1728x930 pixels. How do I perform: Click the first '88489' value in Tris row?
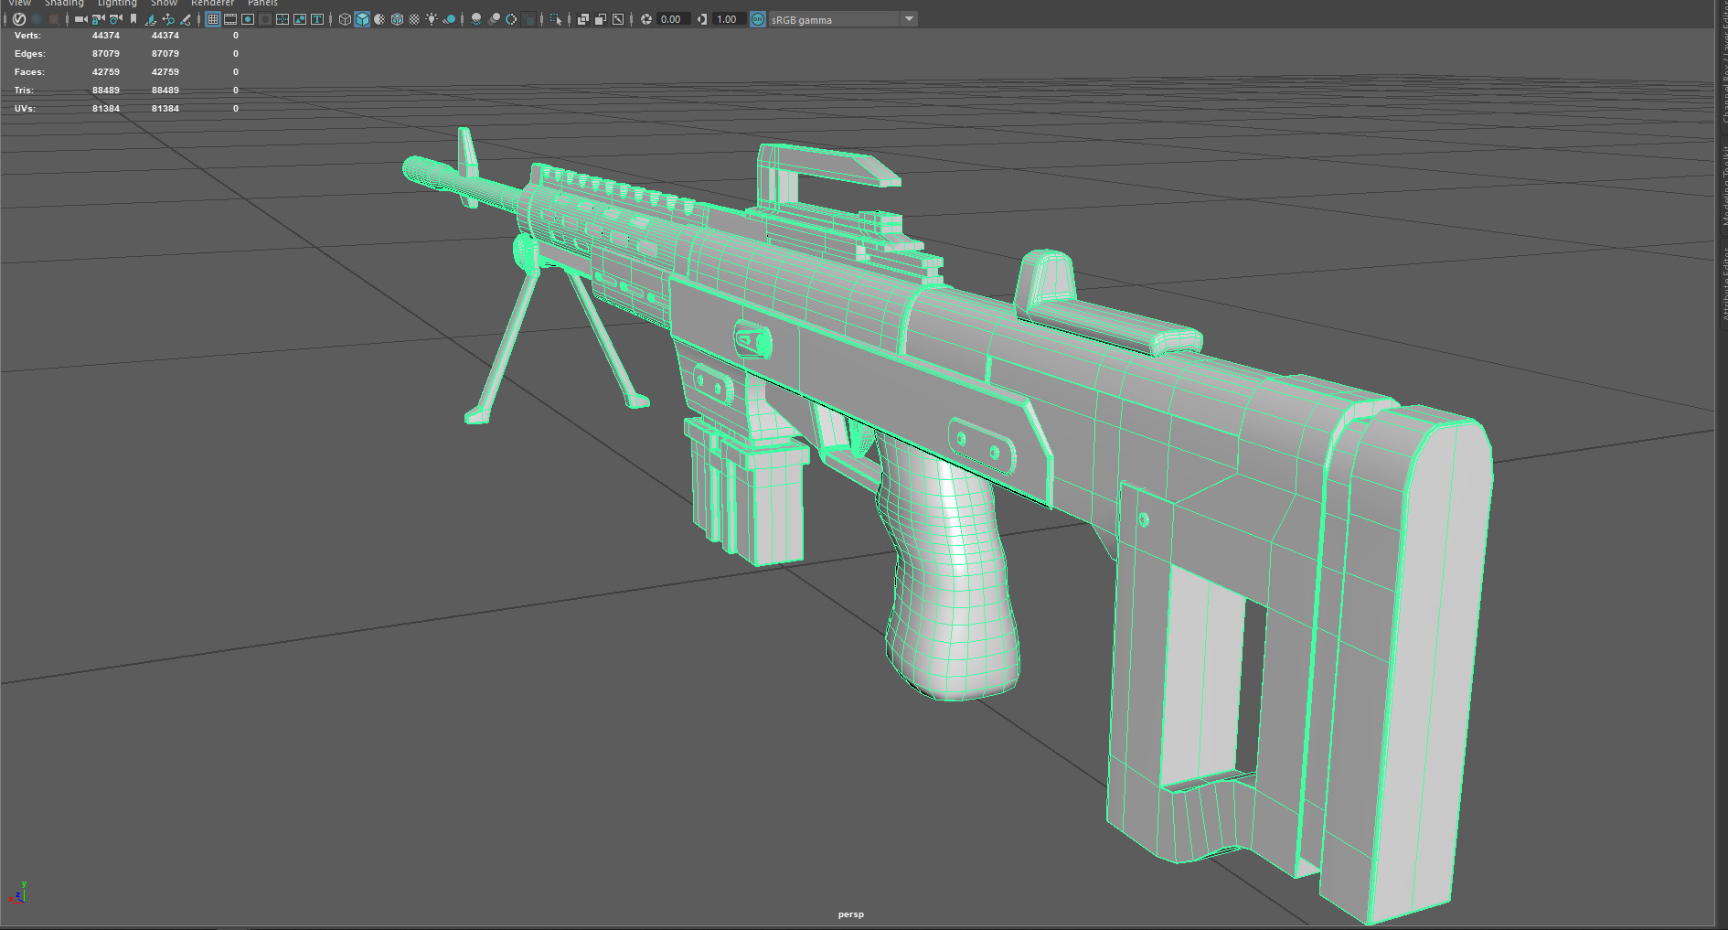click(106, 91)
